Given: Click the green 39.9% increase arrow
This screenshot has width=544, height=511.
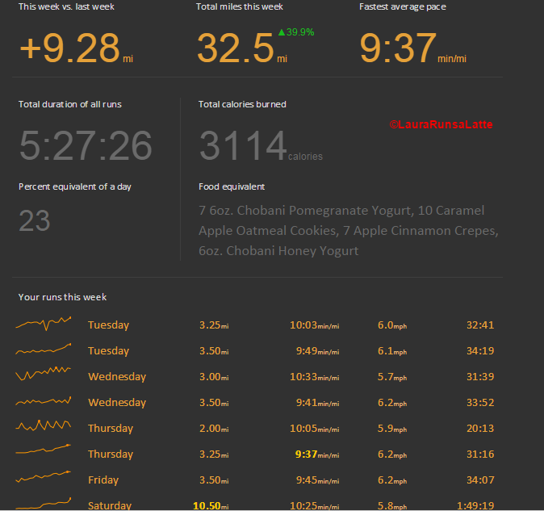Looking at the screenshot, I should point(282,32).
